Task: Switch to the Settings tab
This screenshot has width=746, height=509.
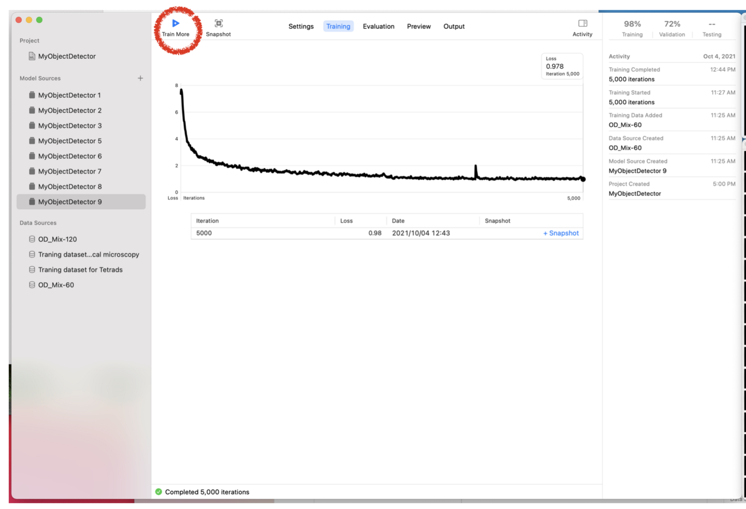Action: pos(301,26)
